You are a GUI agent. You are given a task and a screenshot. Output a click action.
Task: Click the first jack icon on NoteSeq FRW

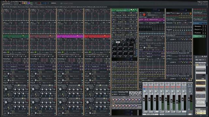click(131, 94)
